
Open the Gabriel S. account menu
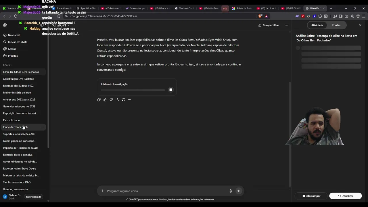tap(12, 197)
